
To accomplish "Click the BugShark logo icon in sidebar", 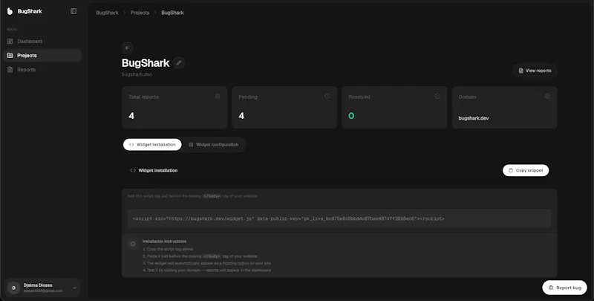I will point(10,11).
